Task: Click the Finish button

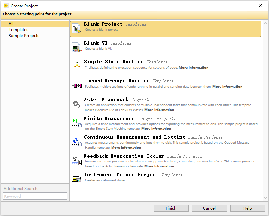Action: tap(171, 208)
